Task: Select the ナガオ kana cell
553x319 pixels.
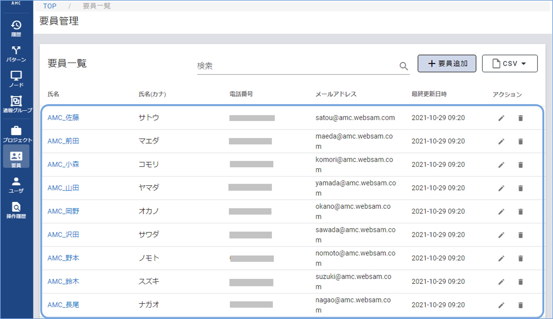Action: tap(149, 305)
